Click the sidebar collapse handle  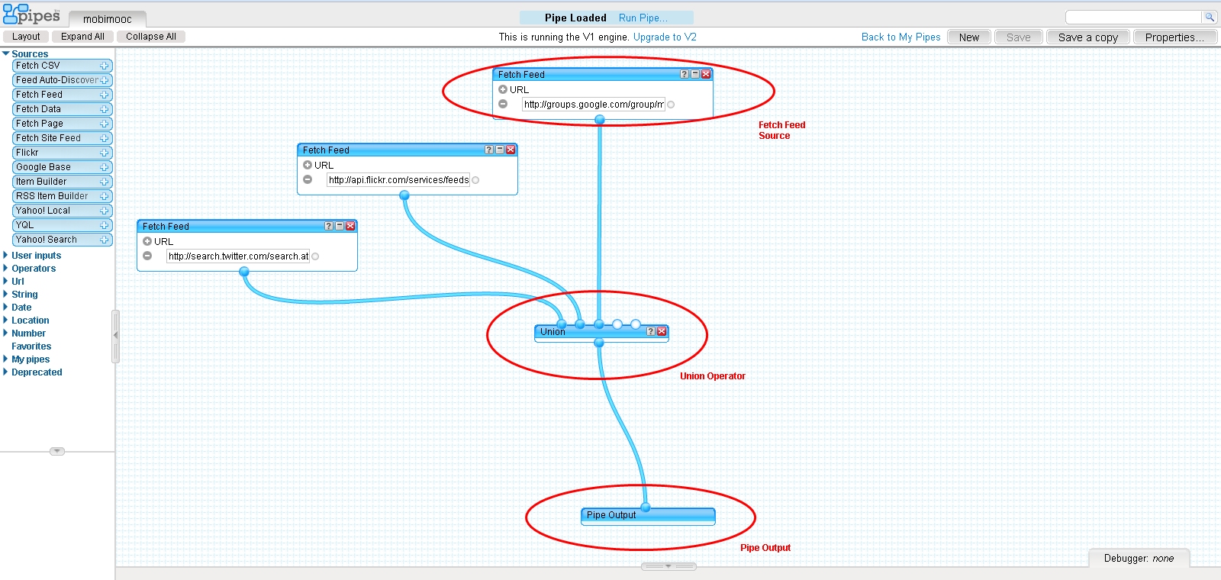pyautogui.click(x=116, y=336)
